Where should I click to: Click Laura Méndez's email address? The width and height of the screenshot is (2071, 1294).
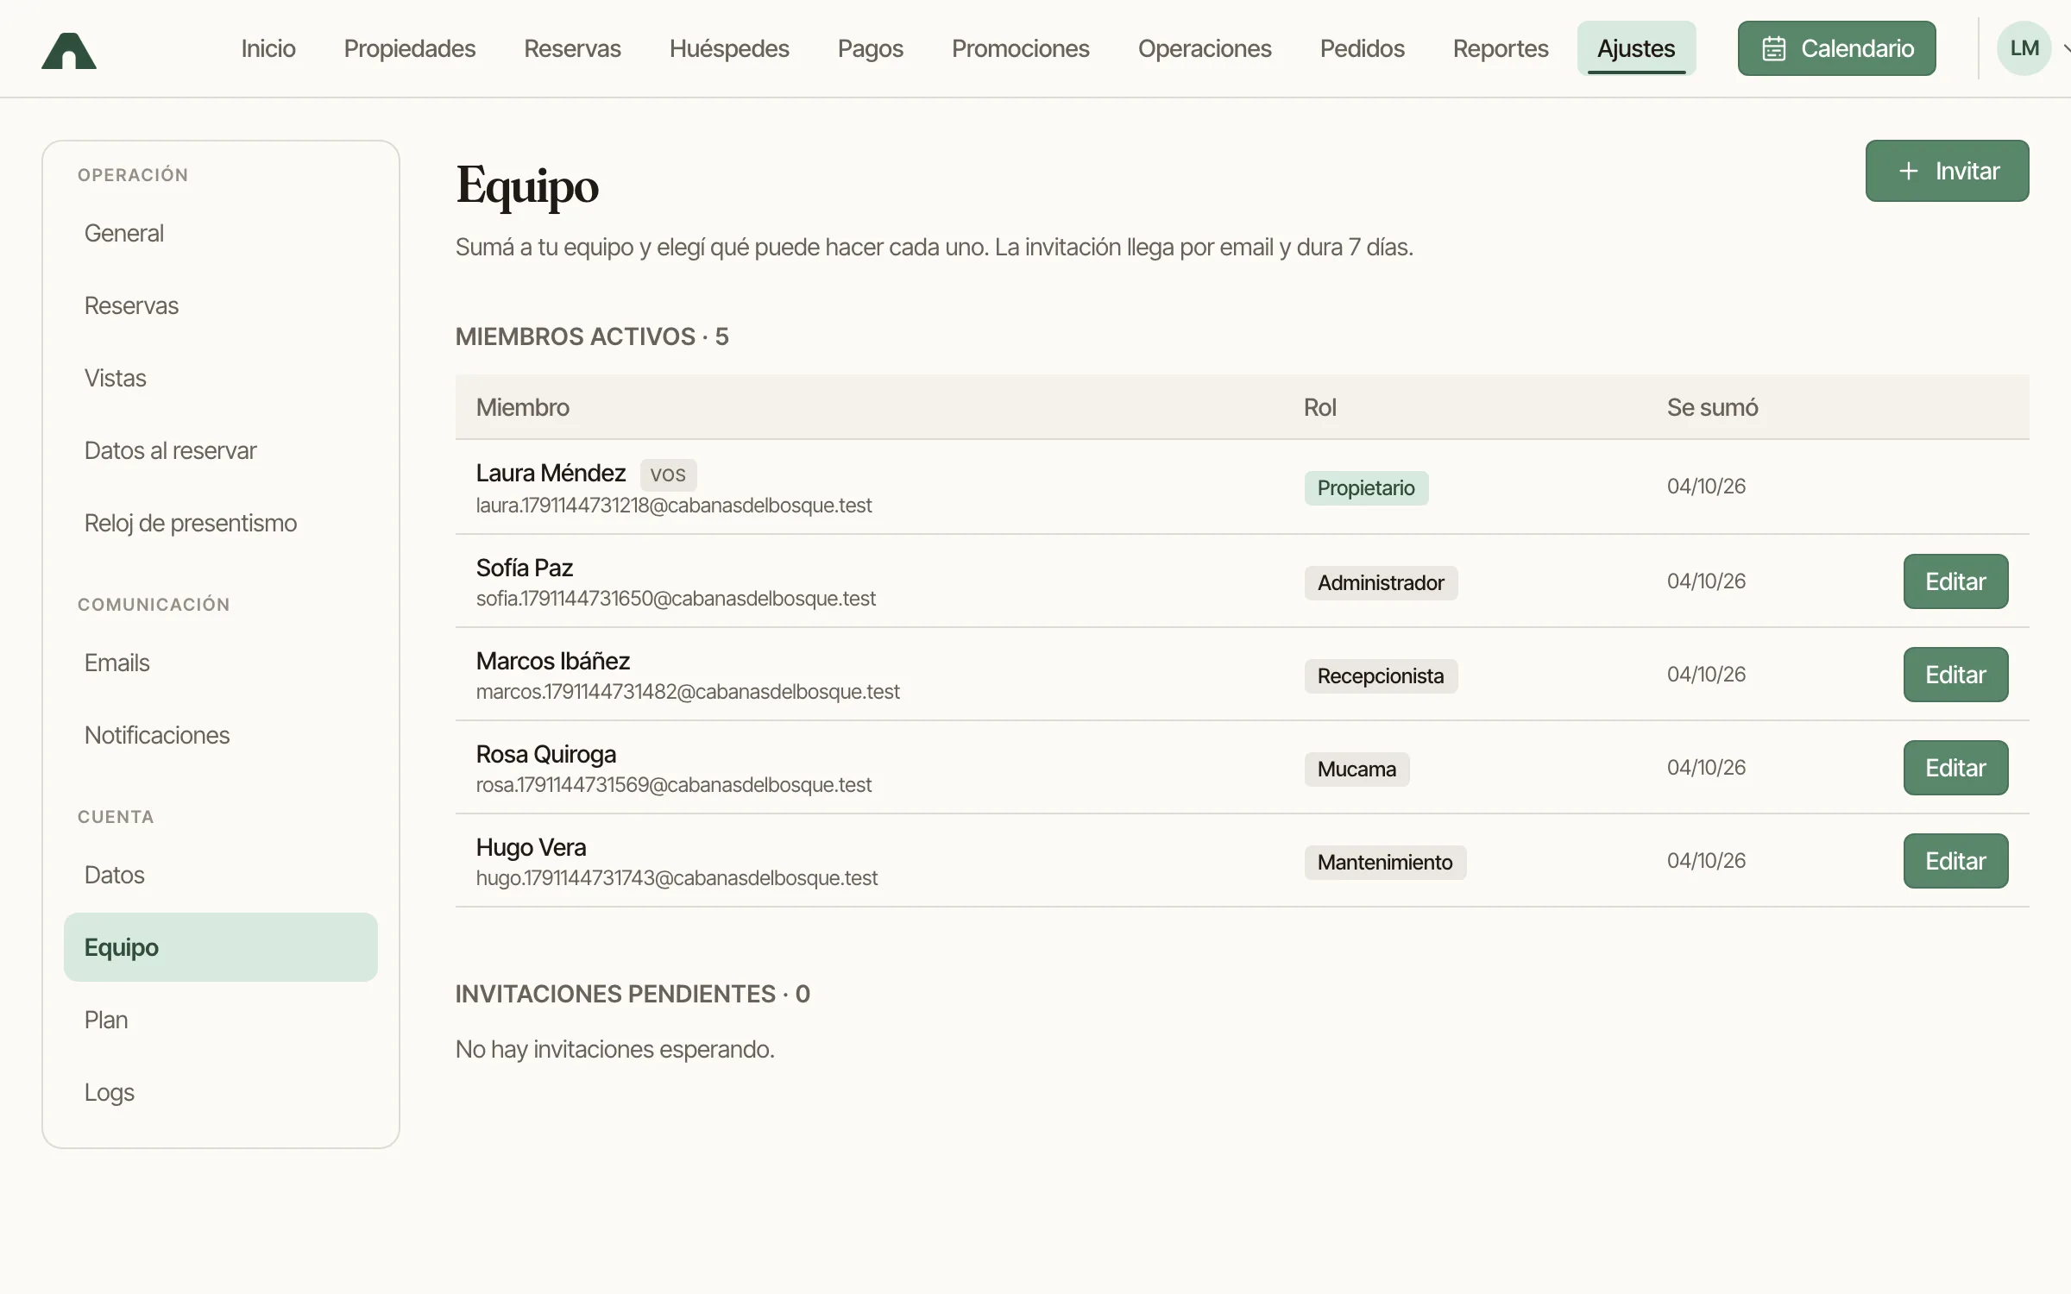click(674, 506)
